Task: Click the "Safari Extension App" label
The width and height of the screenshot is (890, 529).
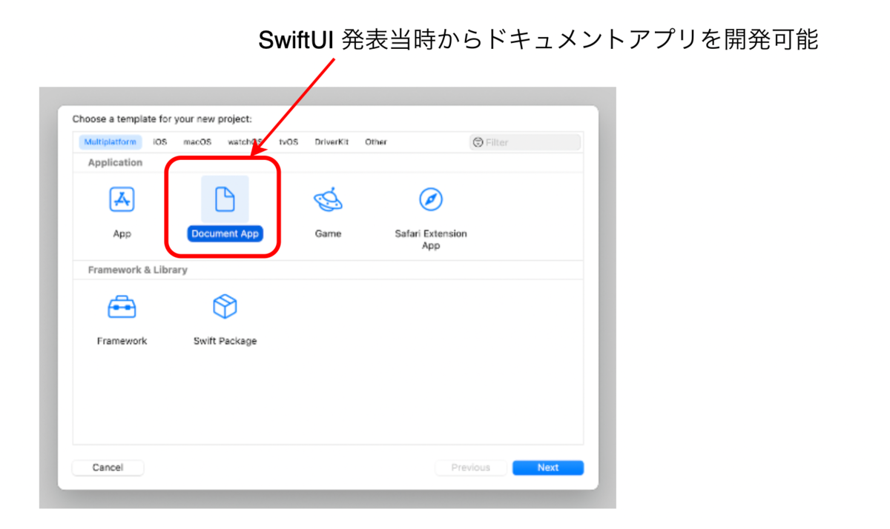Action: coord(431,239)
